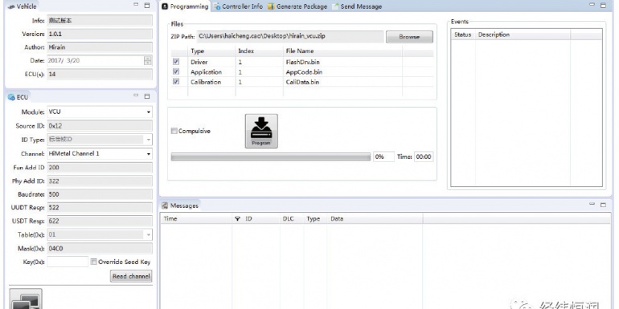Click the USDT Resp field showing 622

[x=100, y=221]
